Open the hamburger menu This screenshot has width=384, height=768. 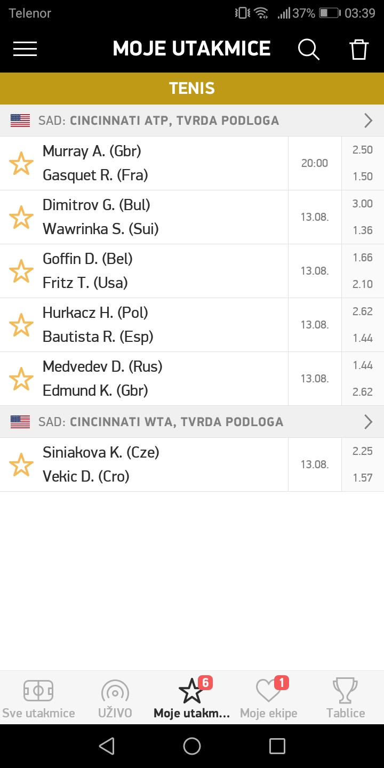point(25,49)
